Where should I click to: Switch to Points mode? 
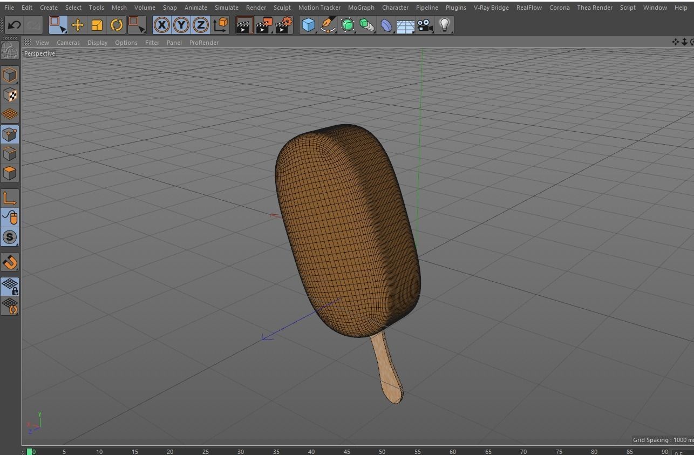10,134
